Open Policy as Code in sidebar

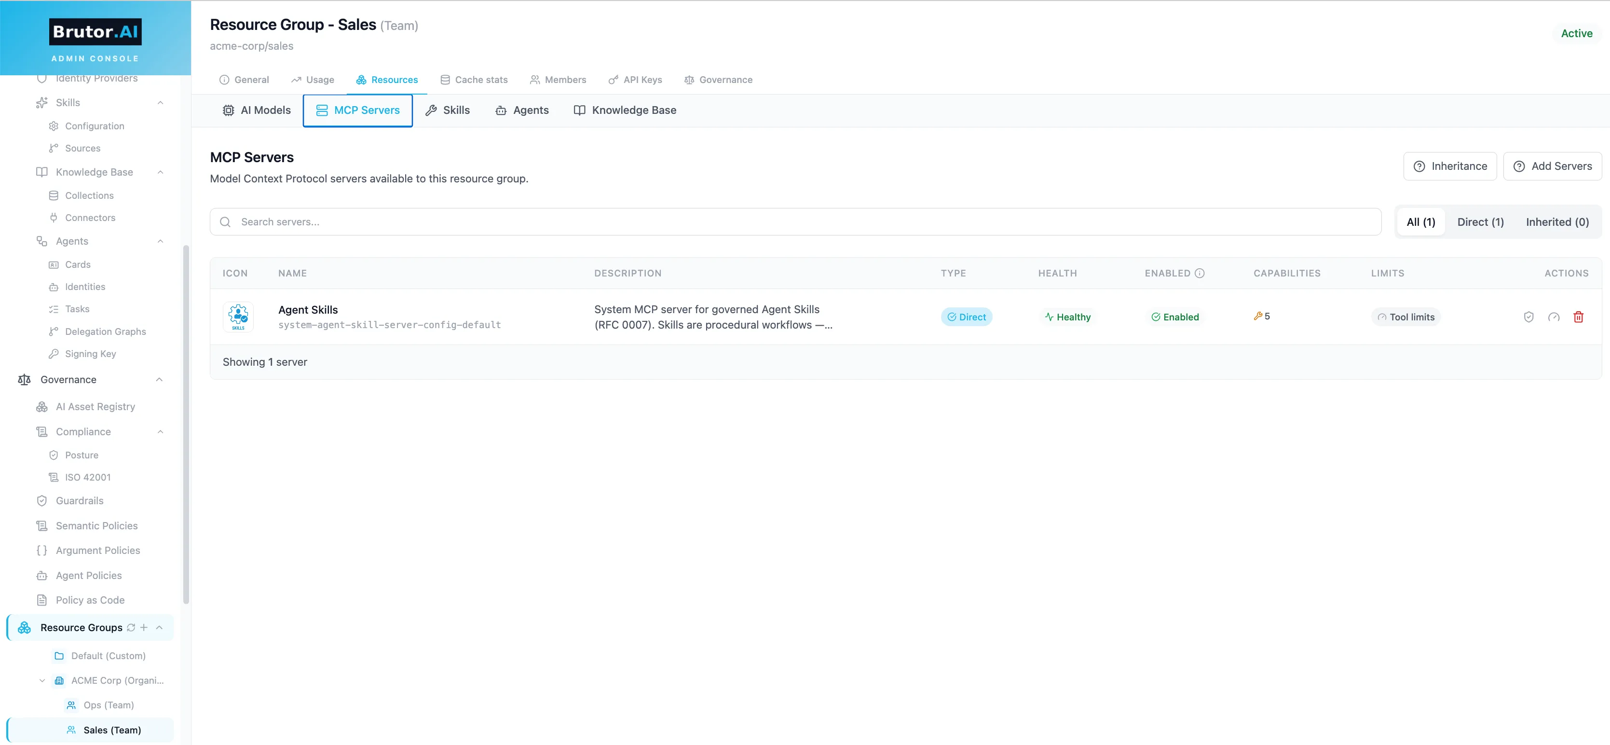[90, 600]
